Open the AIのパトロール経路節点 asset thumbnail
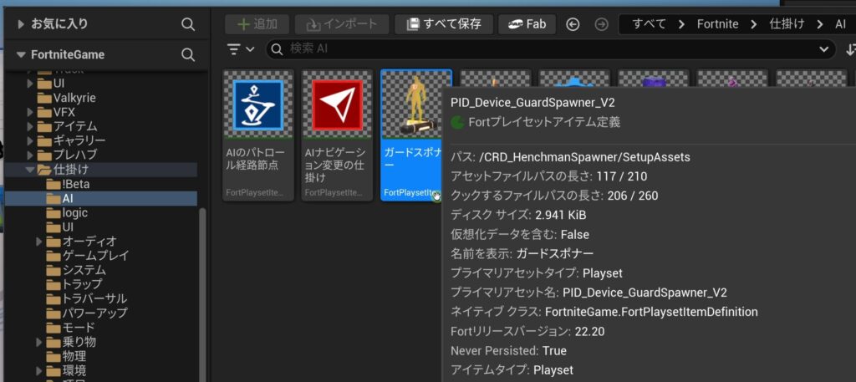Viewport: 856px width, 382px height. pos(257,105)
